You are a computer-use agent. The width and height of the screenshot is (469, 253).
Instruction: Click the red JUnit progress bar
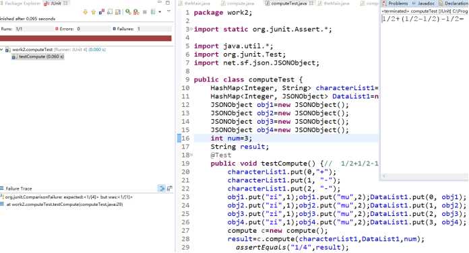(86, 38)
